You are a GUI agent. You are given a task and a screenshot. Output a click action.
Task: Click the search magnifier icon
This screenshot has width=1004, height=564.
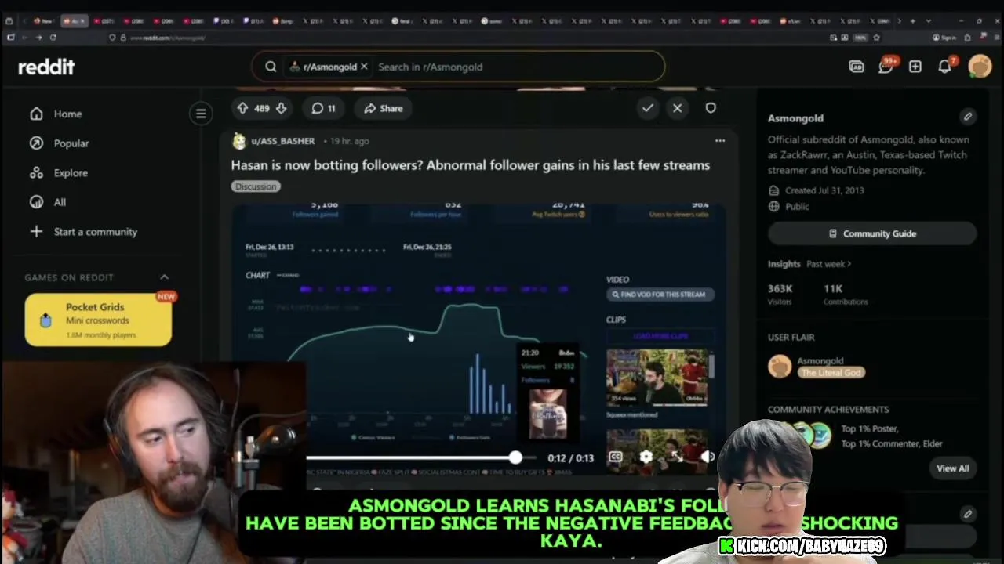[x=271, y=67]
